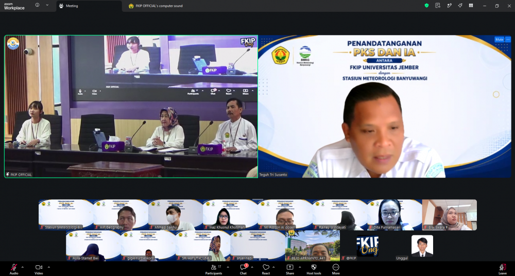The height and width of the screenshot is (276, 515).
Task: Select the Teguh Tri Susanto video tile
Action: click(x=385, y=107)
